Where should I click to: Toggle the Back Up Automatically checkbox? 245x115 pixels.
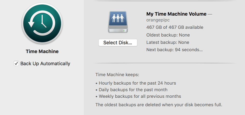(16, 64)
